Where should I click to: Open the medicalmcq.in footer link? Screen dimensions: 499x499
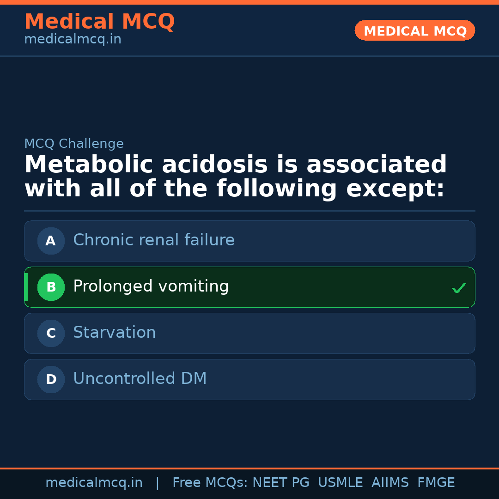pos(94,483)
